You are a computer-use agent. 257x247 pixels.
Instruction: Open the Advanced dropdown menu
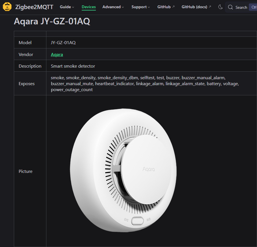(x=113, y=7)
